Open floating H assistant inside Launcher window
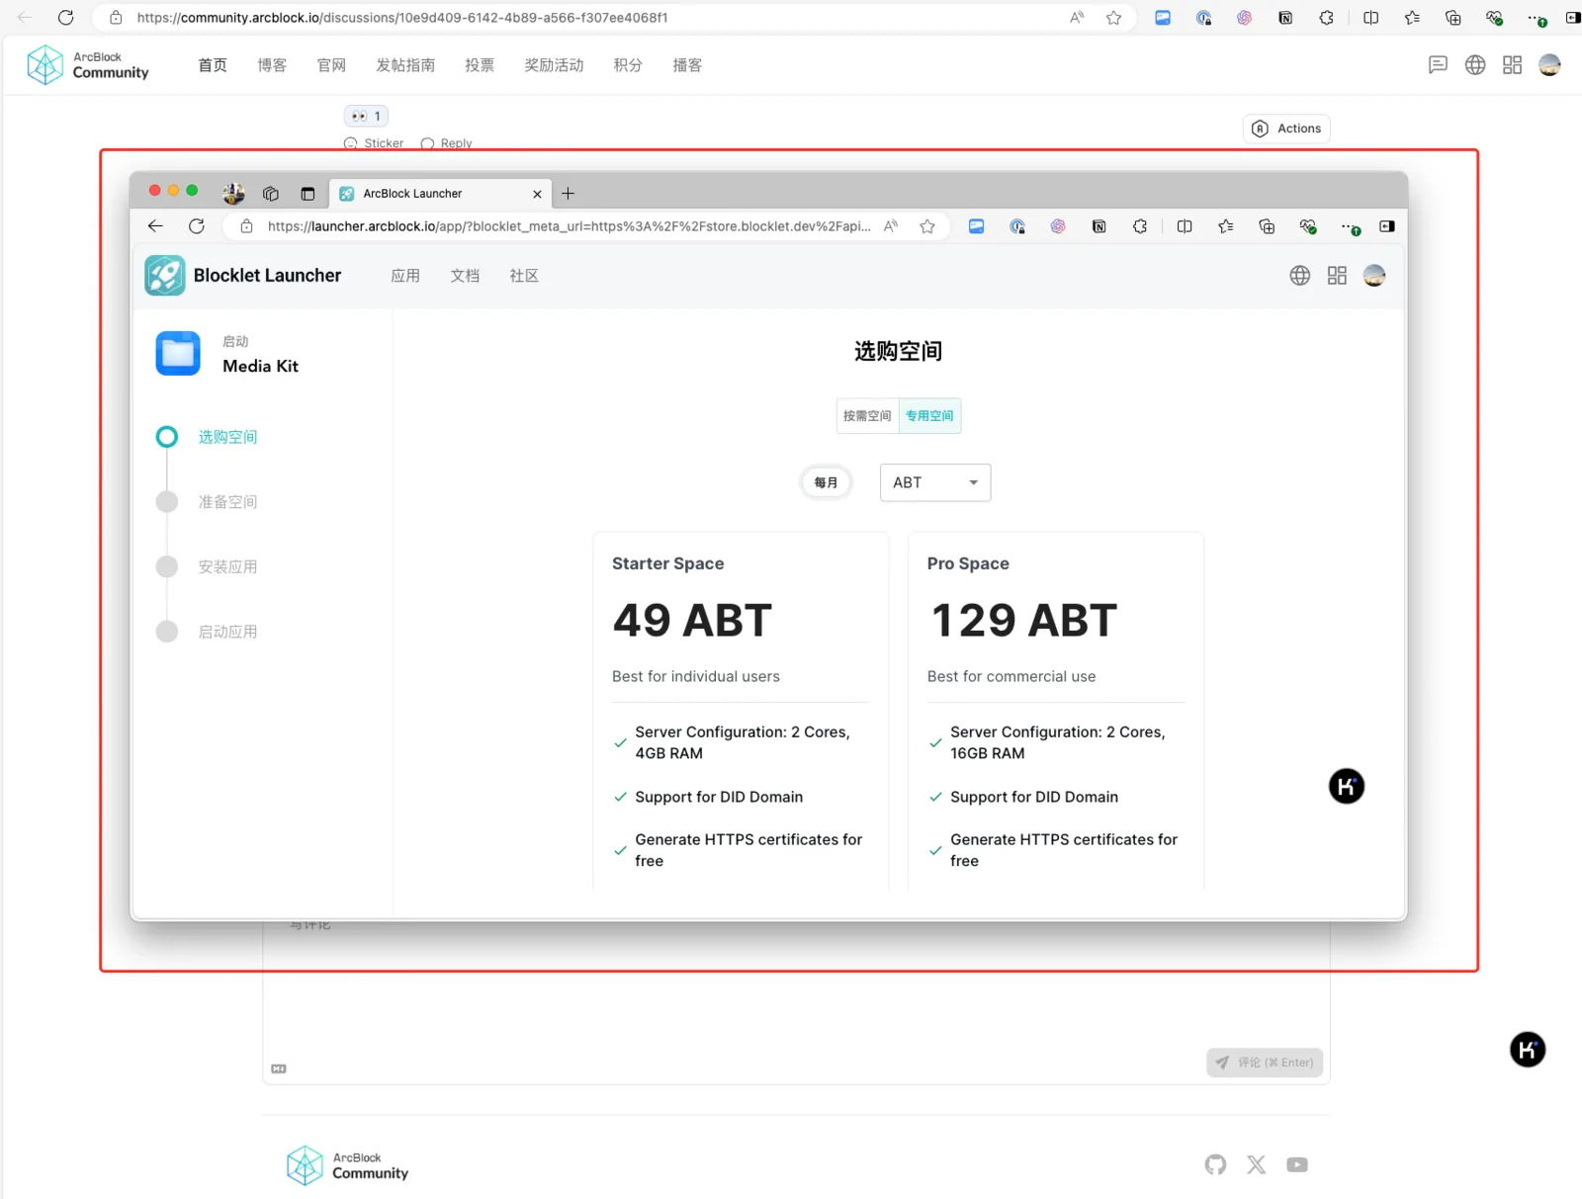The width and height of the screenshot is (1582, 1199). [x=1346, y=787]
